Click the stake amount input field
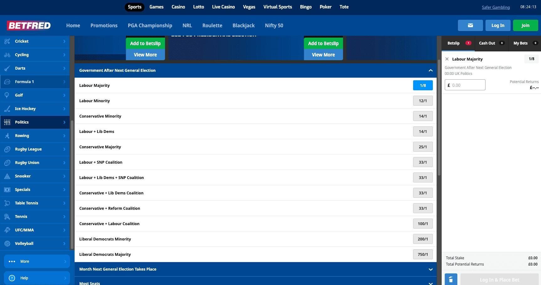Screen dimensions: 541x285 (465, 85)
